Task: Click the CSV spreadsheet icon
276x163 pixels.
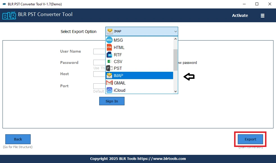Action: click(109, 61)
